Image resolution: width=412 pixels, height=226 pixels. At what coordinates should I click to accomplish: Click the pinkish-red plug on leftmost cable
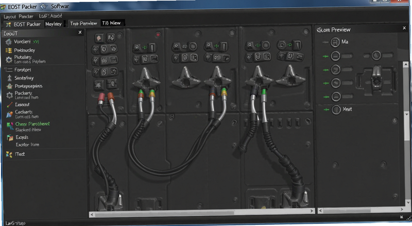click(x=101, y=98)
